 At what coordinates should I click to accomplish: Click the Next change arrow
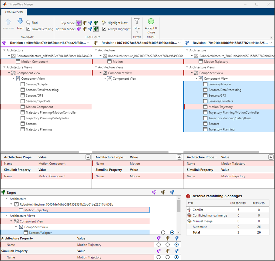click(x=20, y=21)
